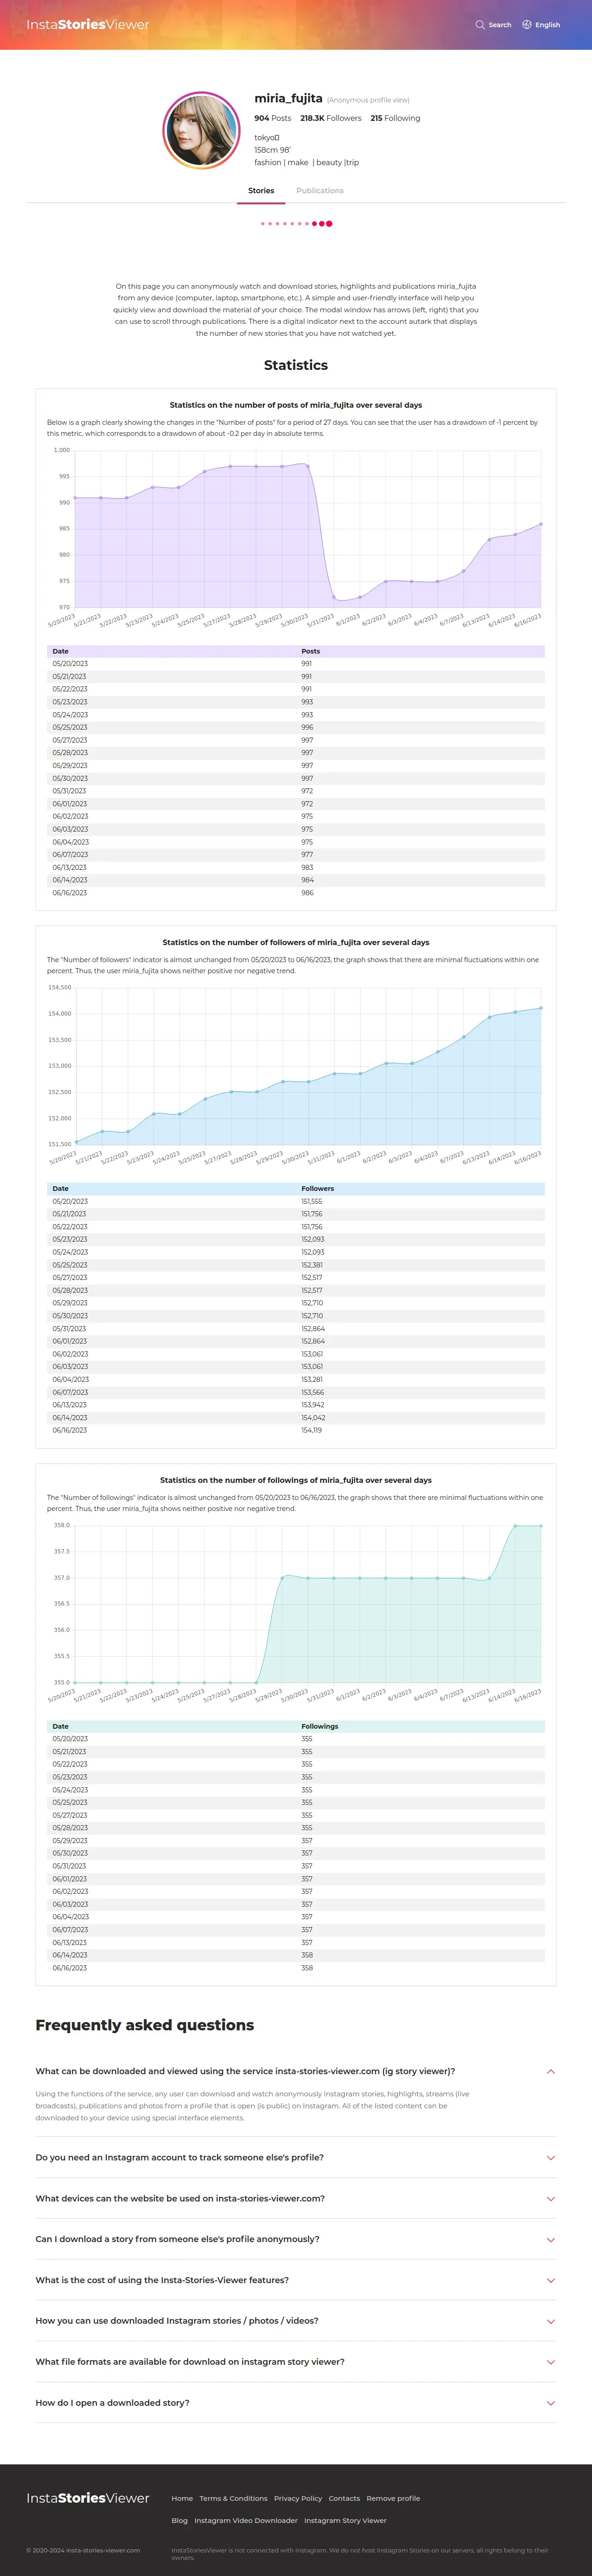
Task: Open the Contacts footer link
Action: 344,2498
